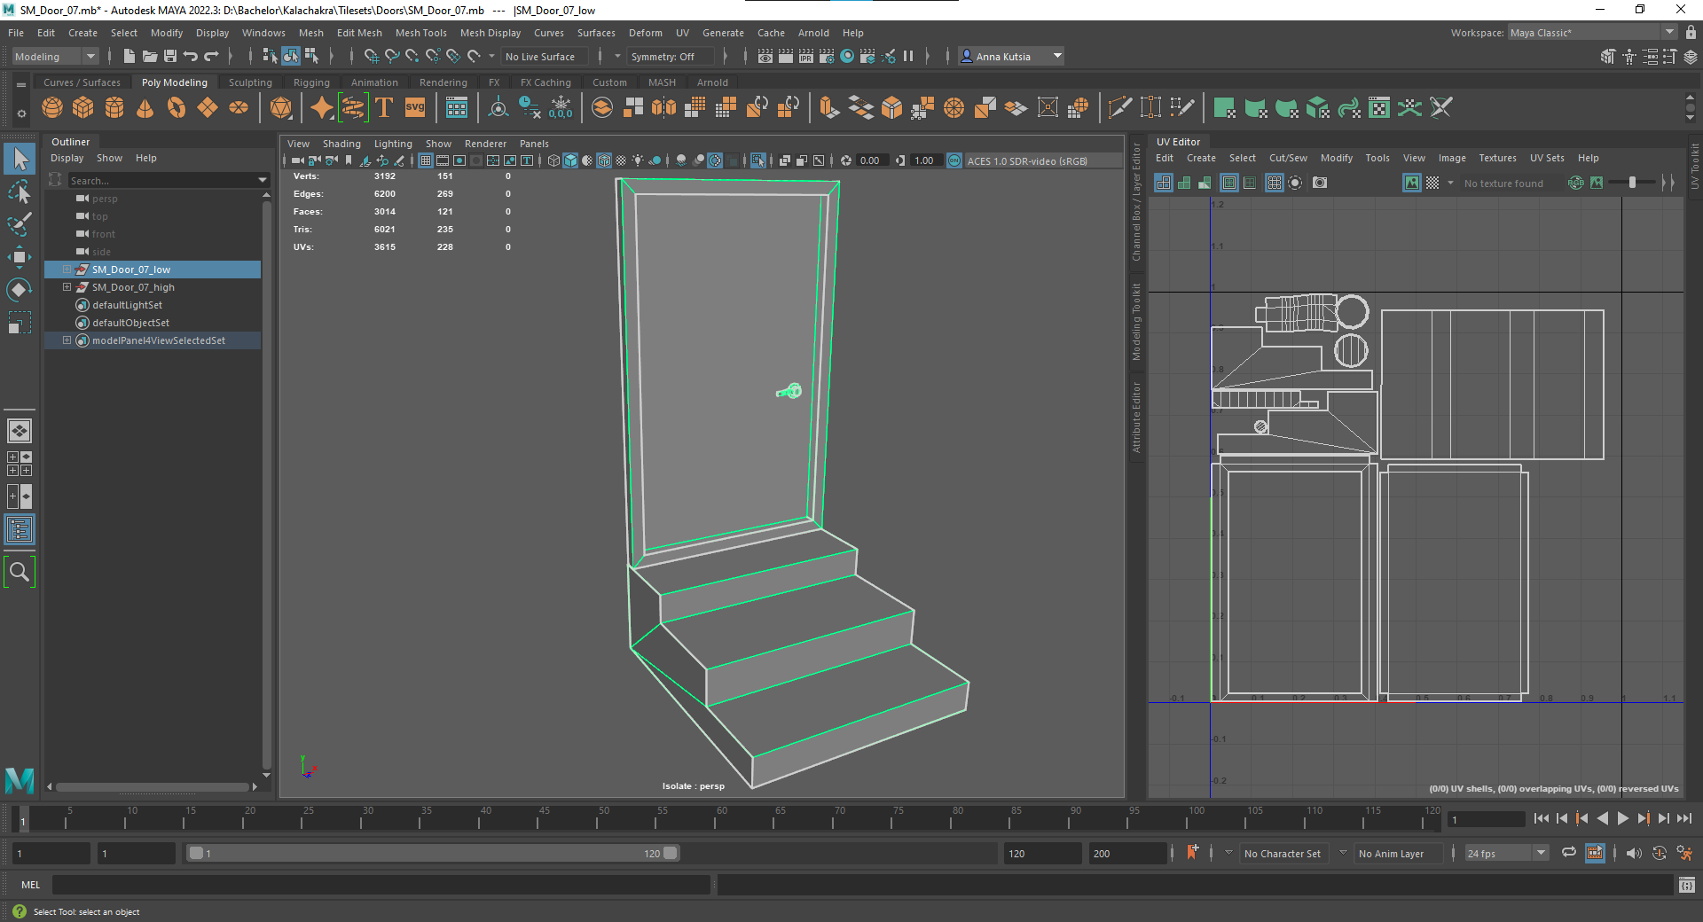Click the No Anim Layer button
Image resolution: width=1703 pixels, height=922 pixels.
pyautogui.click(x=1397, y=853)
